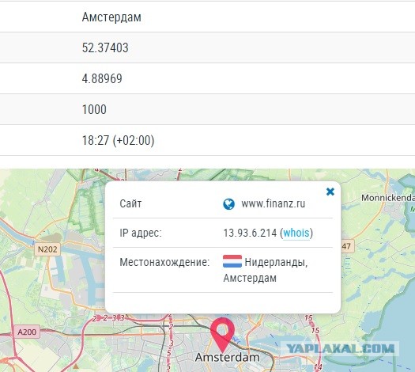415x372 pixels.
Task: Open the whois link
Action: coord(296,233)
